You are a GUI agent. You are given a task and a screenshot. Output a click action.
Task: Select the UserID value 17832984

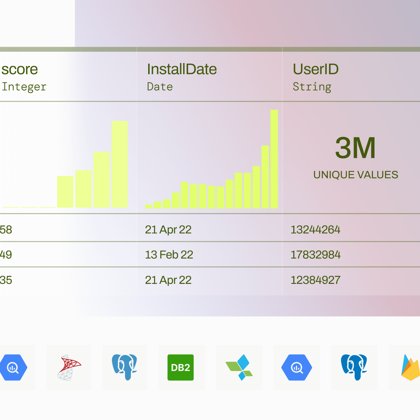315,255
